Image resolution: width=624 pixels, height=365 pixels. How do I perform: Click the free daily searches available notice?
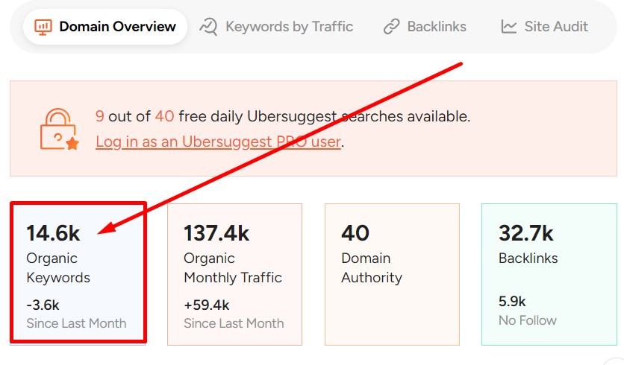pyautogui.click(x=283, y=116)
